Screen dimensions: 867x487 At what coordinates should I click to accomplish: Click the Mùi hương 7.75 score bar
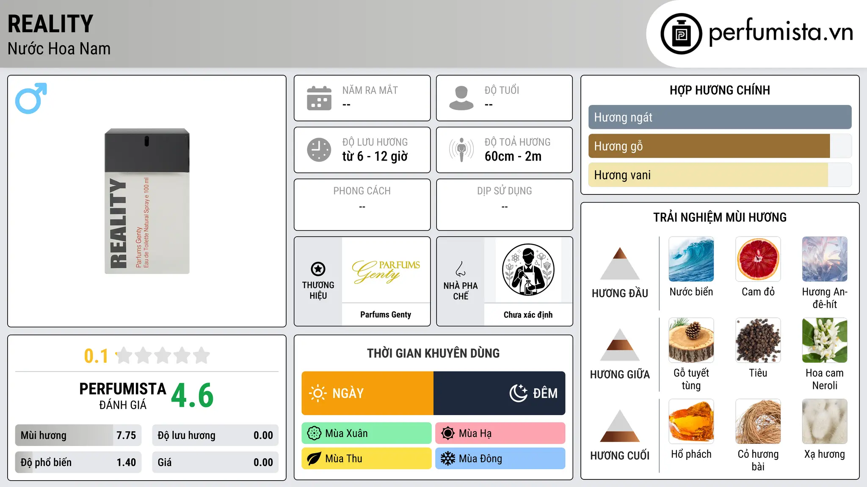[78, 435]
